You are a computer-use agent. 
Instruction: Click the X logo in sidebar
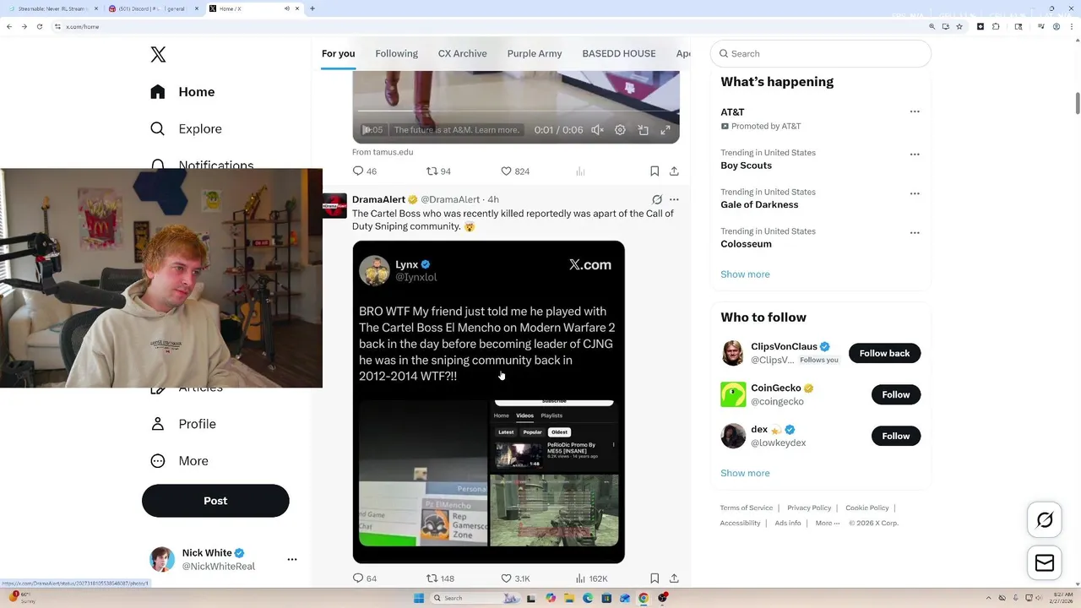(x=158, y=55)
